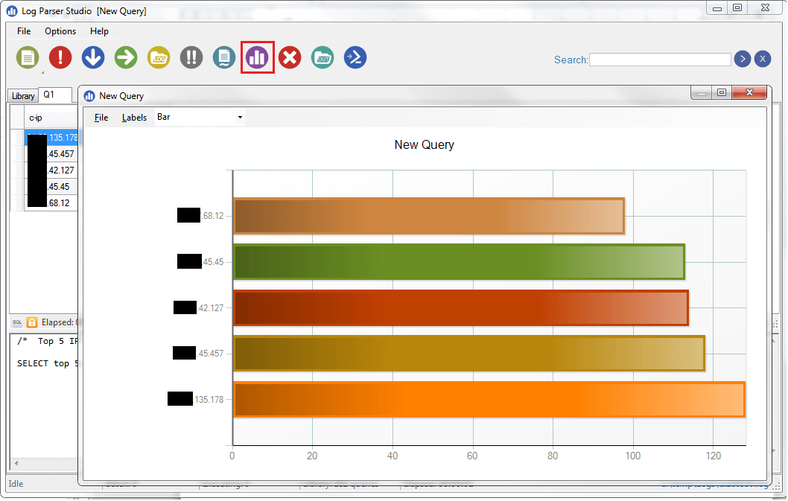Click the SQL icon beside the lock
The width and height of the screenshot is (788, 501).
click(x=17, y=322)
